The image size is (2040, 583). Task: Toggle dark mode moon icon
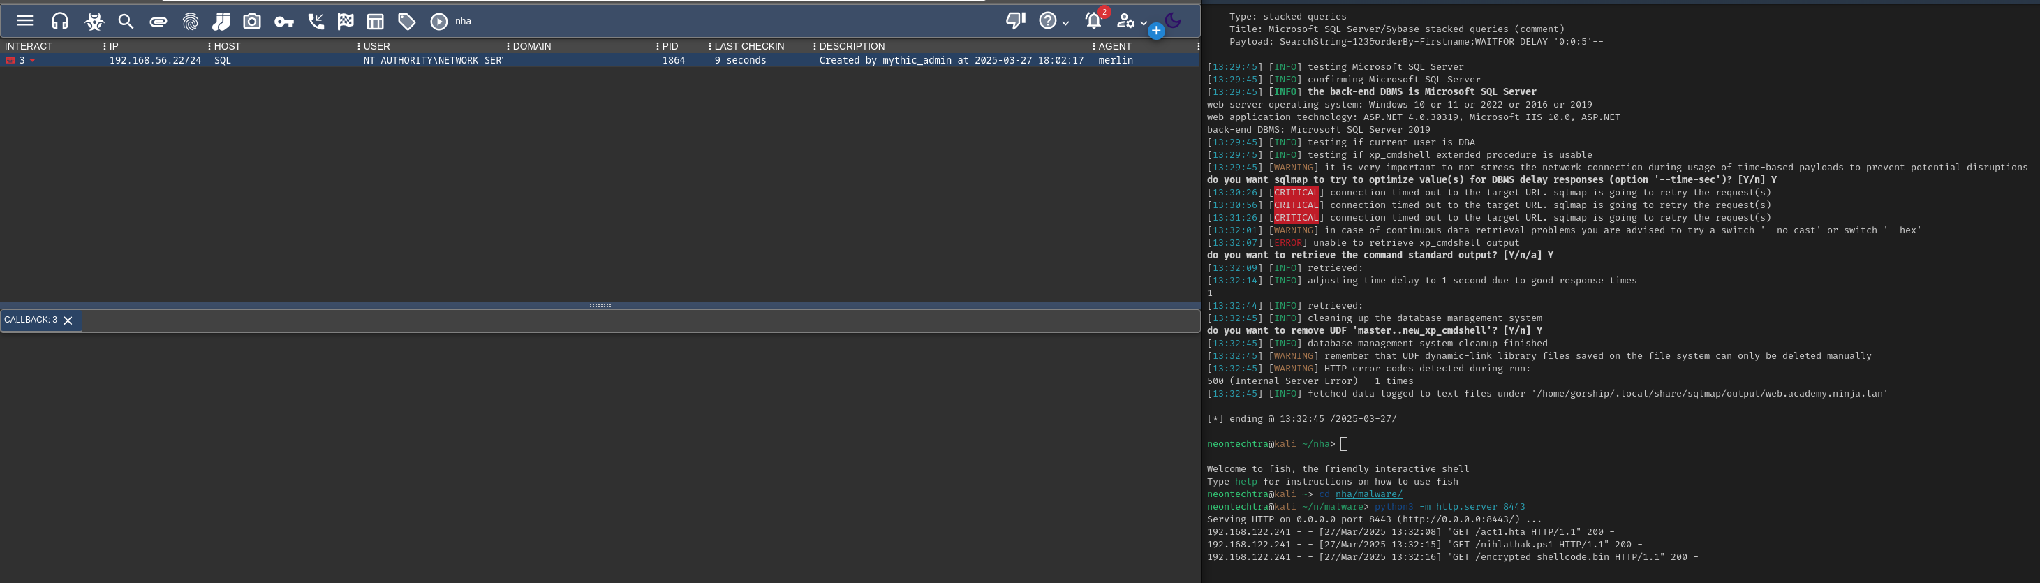tap(1174, 20)
